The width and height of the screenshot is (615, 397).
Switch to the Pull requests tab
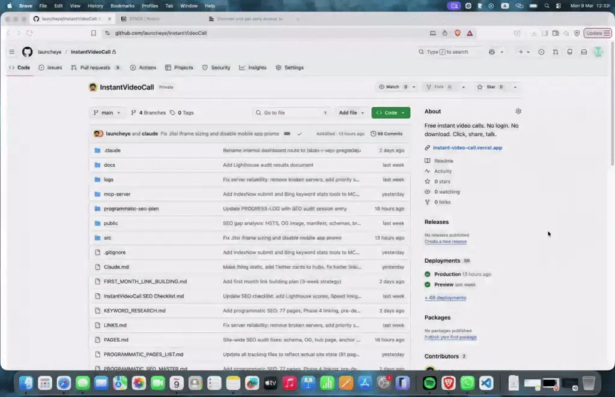(95, 68)
